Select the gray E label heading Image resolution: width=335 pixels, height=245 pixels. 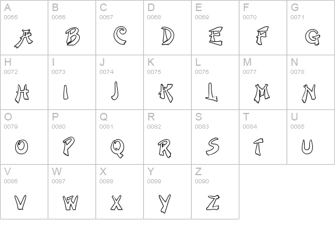tap(199, 8)
